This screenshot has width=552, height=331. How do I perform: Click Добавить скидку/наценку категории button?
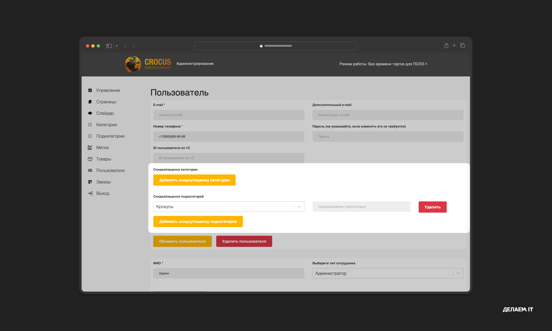tap(194, 180)
